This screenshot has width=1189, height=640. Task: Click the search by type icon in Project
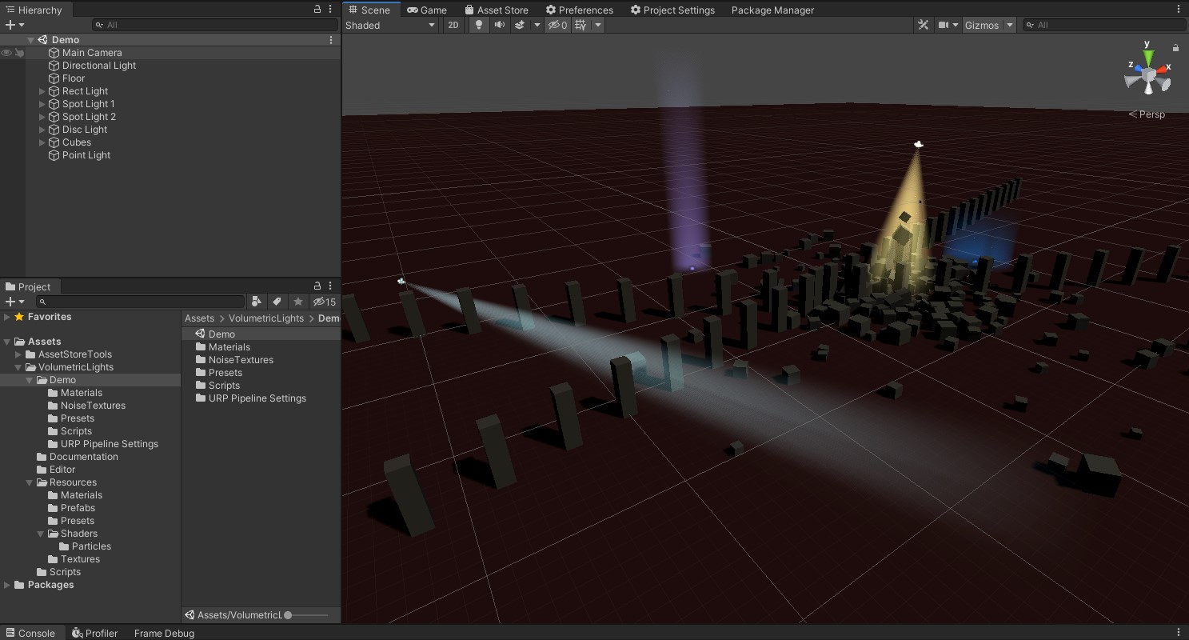click(x=257, y=302)
